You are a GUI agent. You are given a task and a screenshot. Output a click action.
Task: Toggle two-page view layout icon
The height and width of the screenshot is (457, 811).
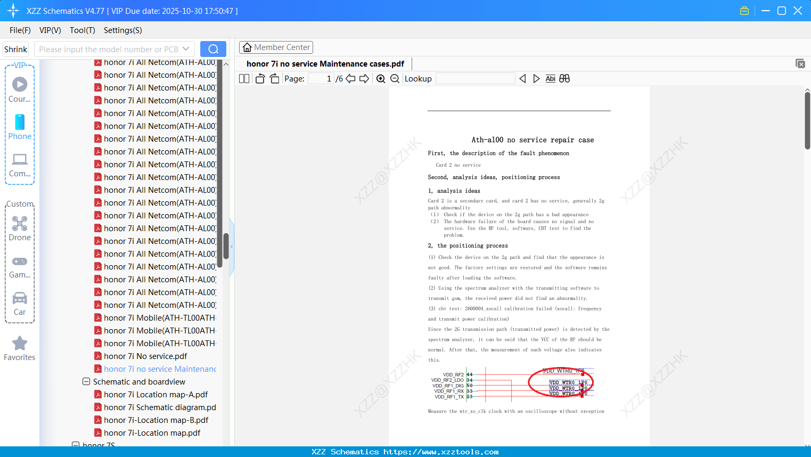pos(244,78)
